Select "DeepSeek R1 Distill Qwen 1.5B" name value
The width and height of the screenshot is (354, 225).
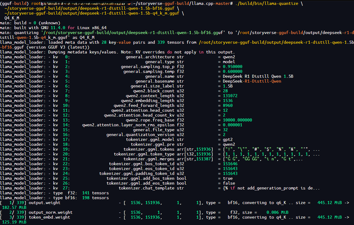coord(258,76)
